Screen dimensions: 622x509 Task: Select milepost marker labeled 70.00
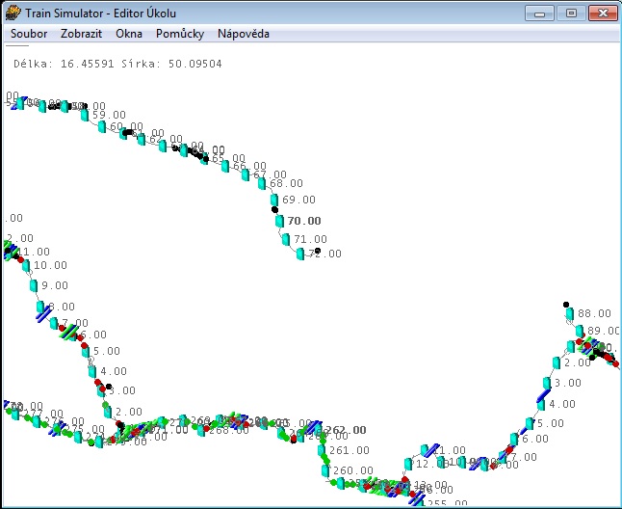tap(279, 221)
